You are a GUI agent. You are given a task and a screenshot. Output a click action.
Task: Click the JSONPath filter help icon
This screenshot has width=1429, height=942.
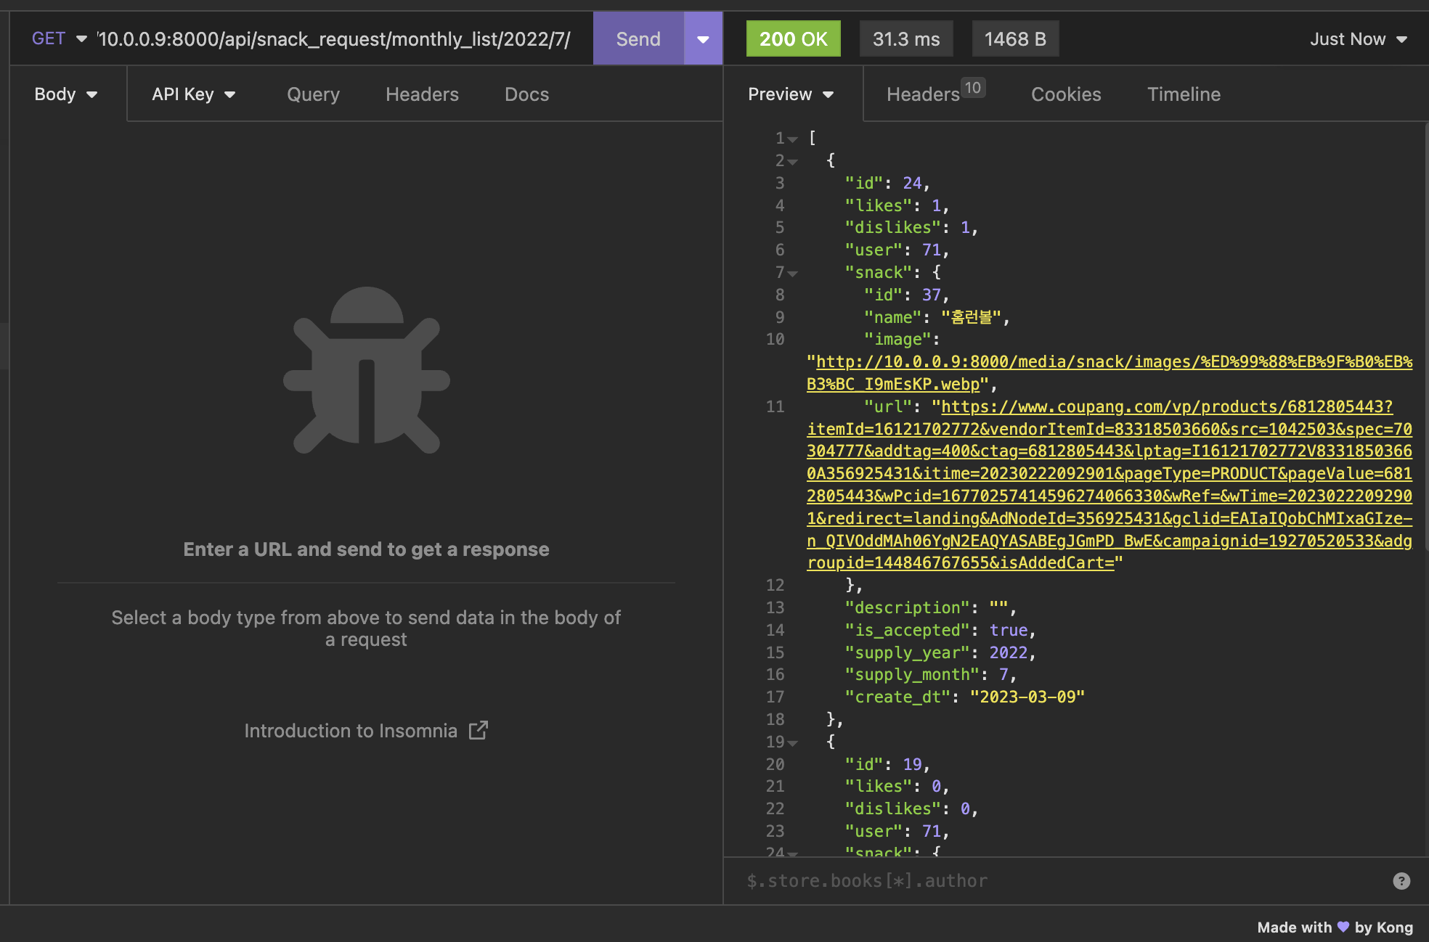(1401, 880)
